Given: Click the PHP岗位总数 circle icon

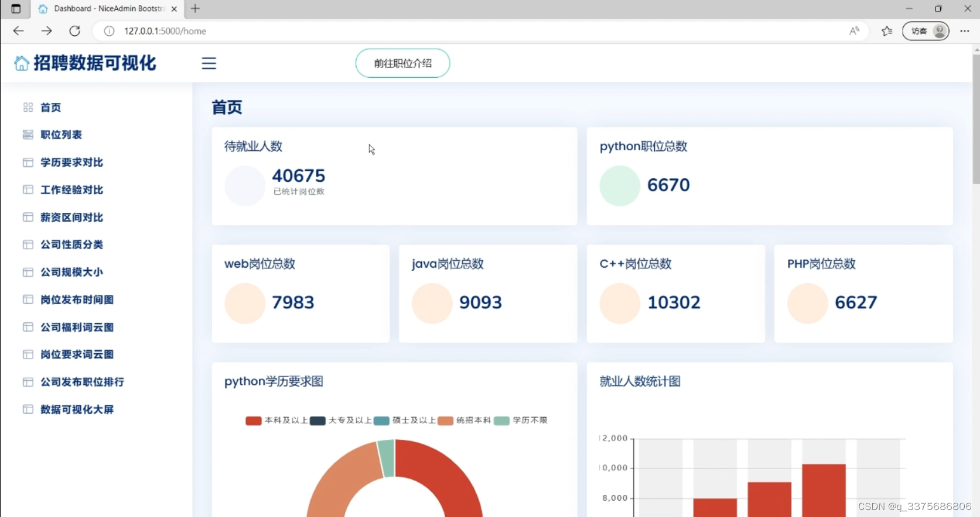Looking at the screenshot, I should 808,303.
